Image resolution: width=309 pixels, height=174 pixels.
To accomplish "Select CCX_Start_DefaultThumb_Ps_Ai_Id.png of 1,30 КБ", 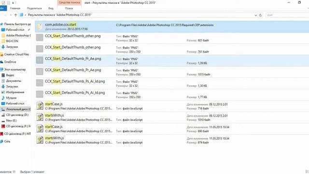I will coord(172,83).
